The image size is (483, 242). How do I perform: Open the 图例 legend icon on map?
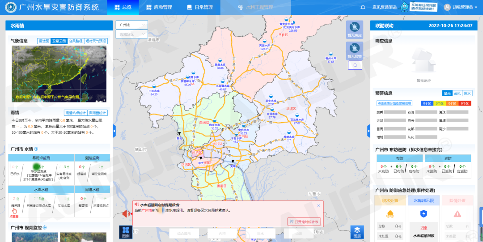[126, 231]
